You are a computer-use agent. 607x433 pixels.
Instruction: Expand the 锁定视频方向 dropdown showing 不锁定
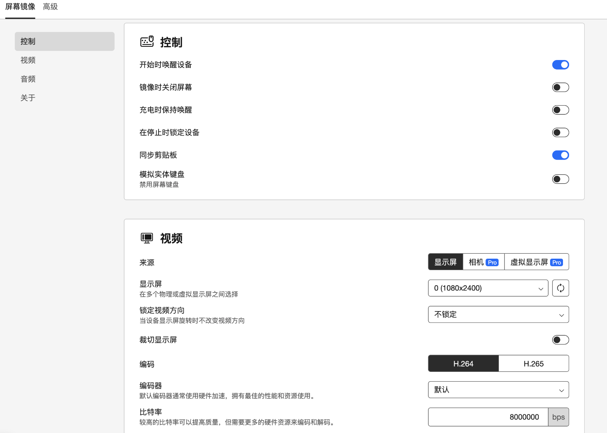point(498,314)
